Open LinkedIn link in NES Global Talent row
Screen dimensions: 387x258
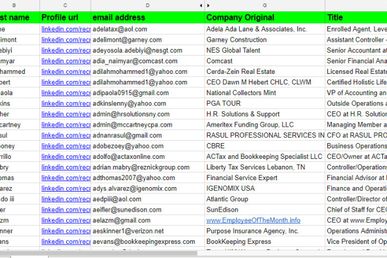coord(66,50)
